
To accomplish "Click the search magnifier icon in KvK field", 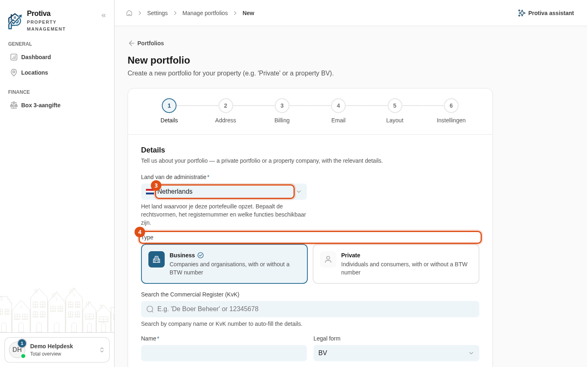I will pyautogui.click(x=150, y=309).
